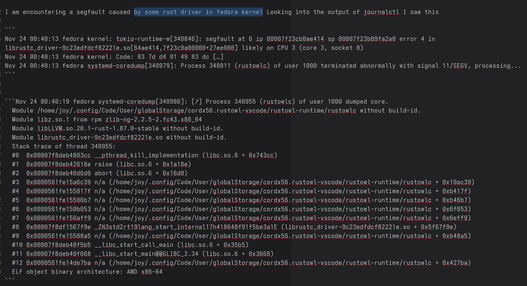Image resolution: width=527 pixels, height=286 pixels.
Task: Click the arrow glyph before Process 340955
Action: (x=197, y=102)
